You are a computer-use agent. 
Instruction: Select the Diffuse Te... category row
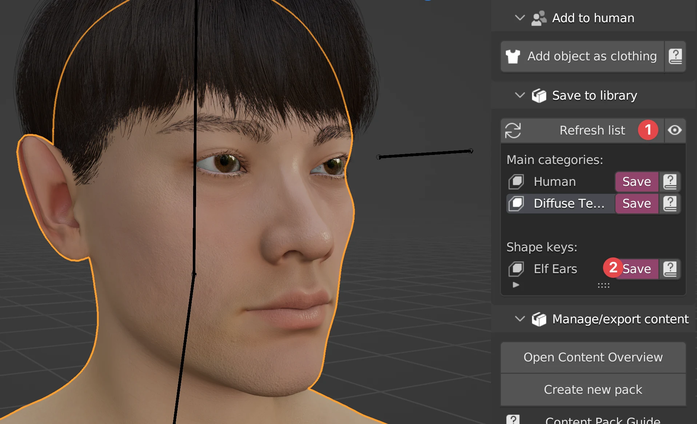(x=561, y=203)
